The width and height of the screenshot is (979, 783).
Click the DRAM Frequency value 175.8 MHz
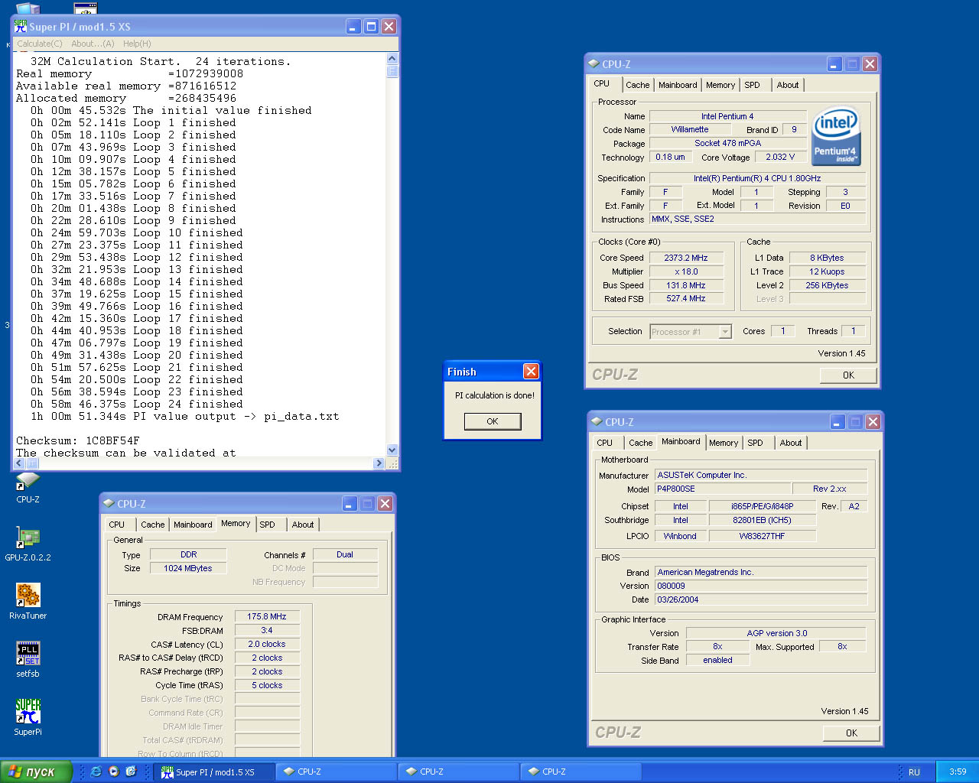(266, 616)
